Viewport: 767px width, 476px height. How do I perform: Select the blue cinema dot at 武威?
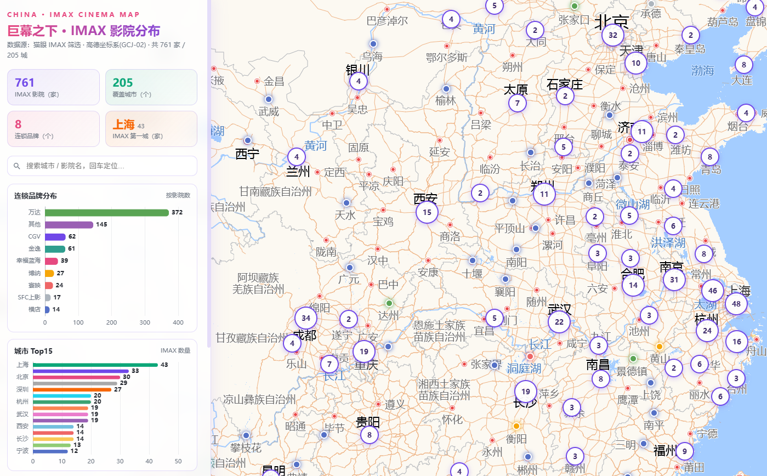click(268, 99)
